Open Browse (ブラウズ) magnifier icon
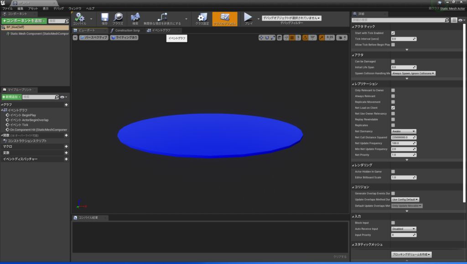Image resolution: width=467 pixels, height=264 pixels. pyautogui.click(x=118, y=18)
